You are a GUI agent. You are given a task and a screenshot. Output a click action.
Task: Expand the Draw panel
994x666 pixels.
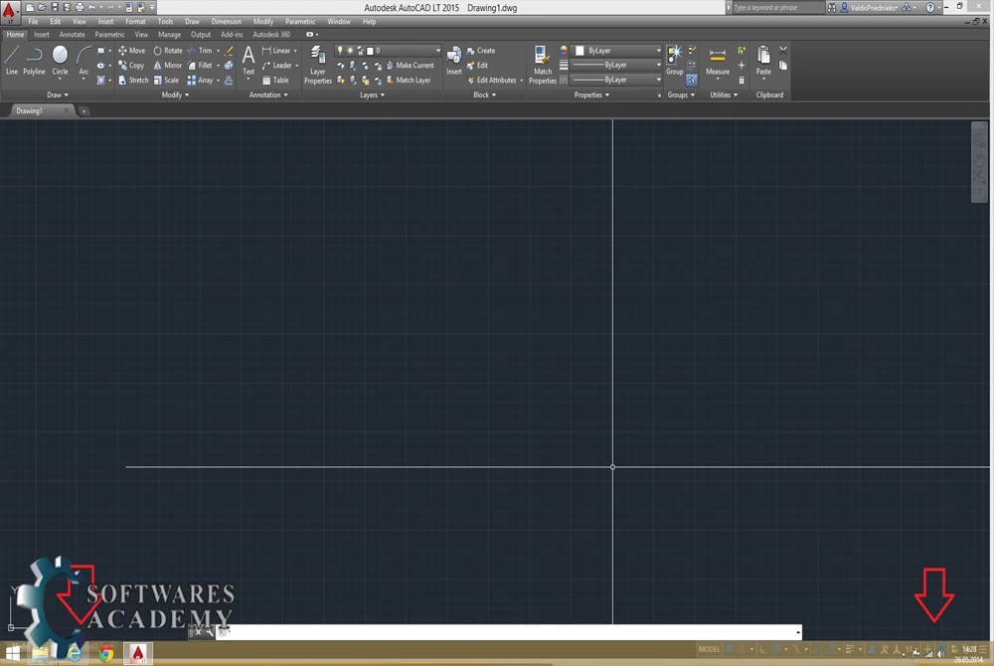57,95
